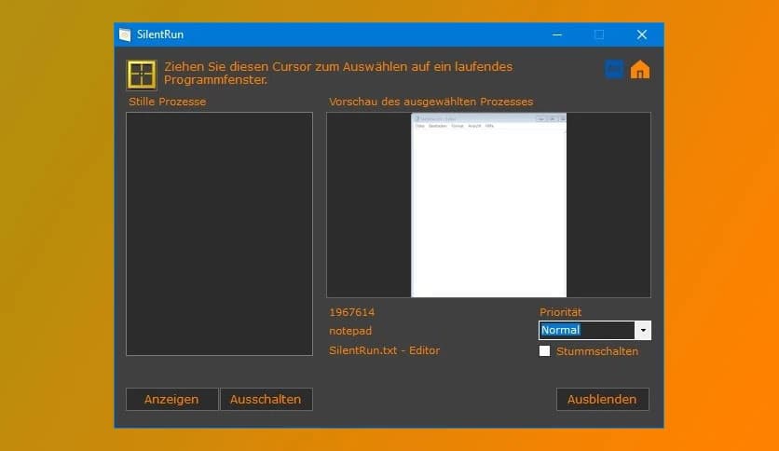Image resolution: width=779 pixels, height=451 pixels.
Task: Click the Vorschau des ausgewählten Prozesses heading
Action: click(431, 102)
